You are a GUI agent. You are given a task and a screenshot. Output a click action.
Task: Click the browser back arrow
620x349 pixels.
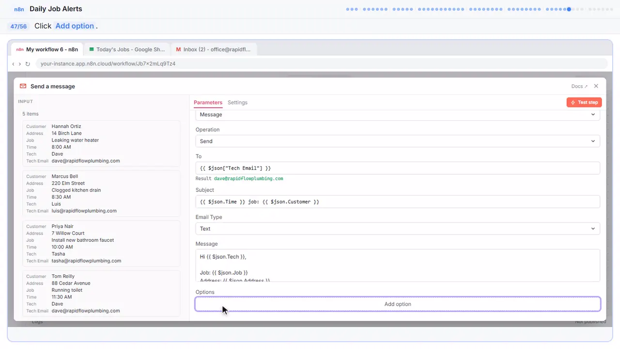14,63
